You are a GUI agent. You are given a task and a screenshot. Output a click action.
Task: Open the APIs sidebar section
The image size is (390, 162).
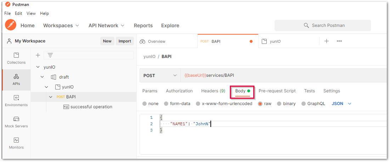tap(16, 80)
